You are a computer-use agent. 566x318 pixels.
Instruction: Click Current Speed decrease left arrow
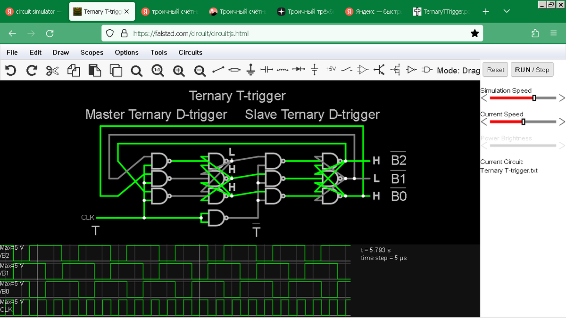[x=484, y=122]
